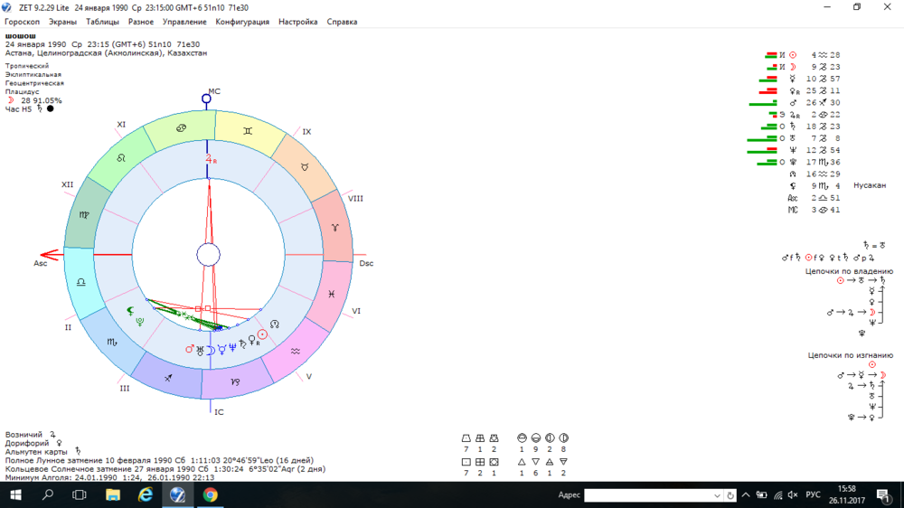Toggle the volume mute tray icon
The width and height of the screenshot is (904, 508).
point(793,494)
